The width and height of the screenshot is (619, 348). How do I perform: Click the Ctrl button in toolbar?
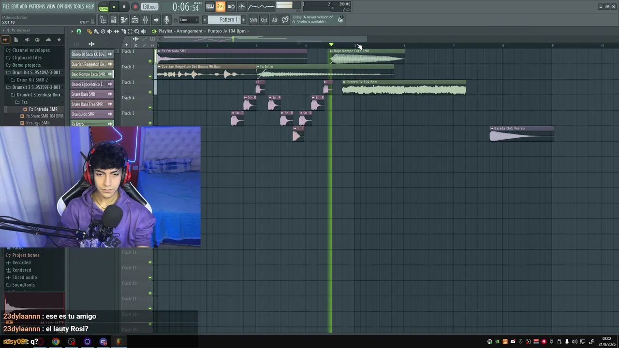(x=264, y=20)
